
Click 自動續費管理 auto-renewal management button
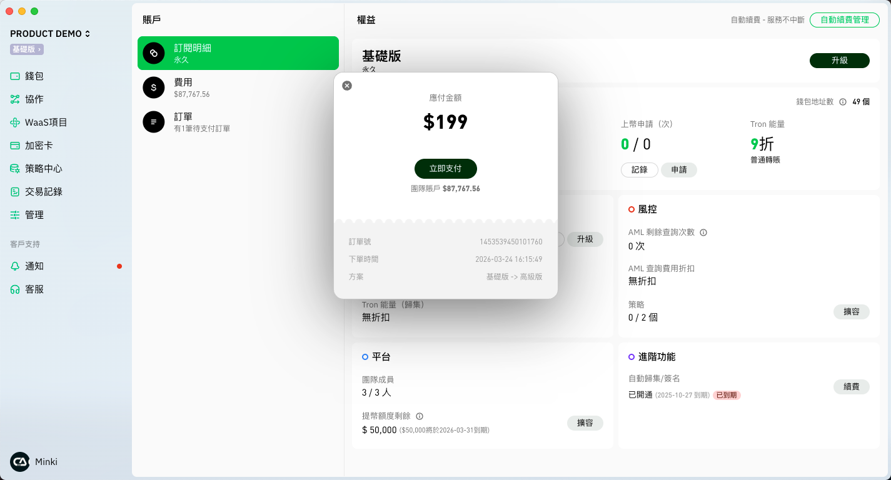(844, 20)
